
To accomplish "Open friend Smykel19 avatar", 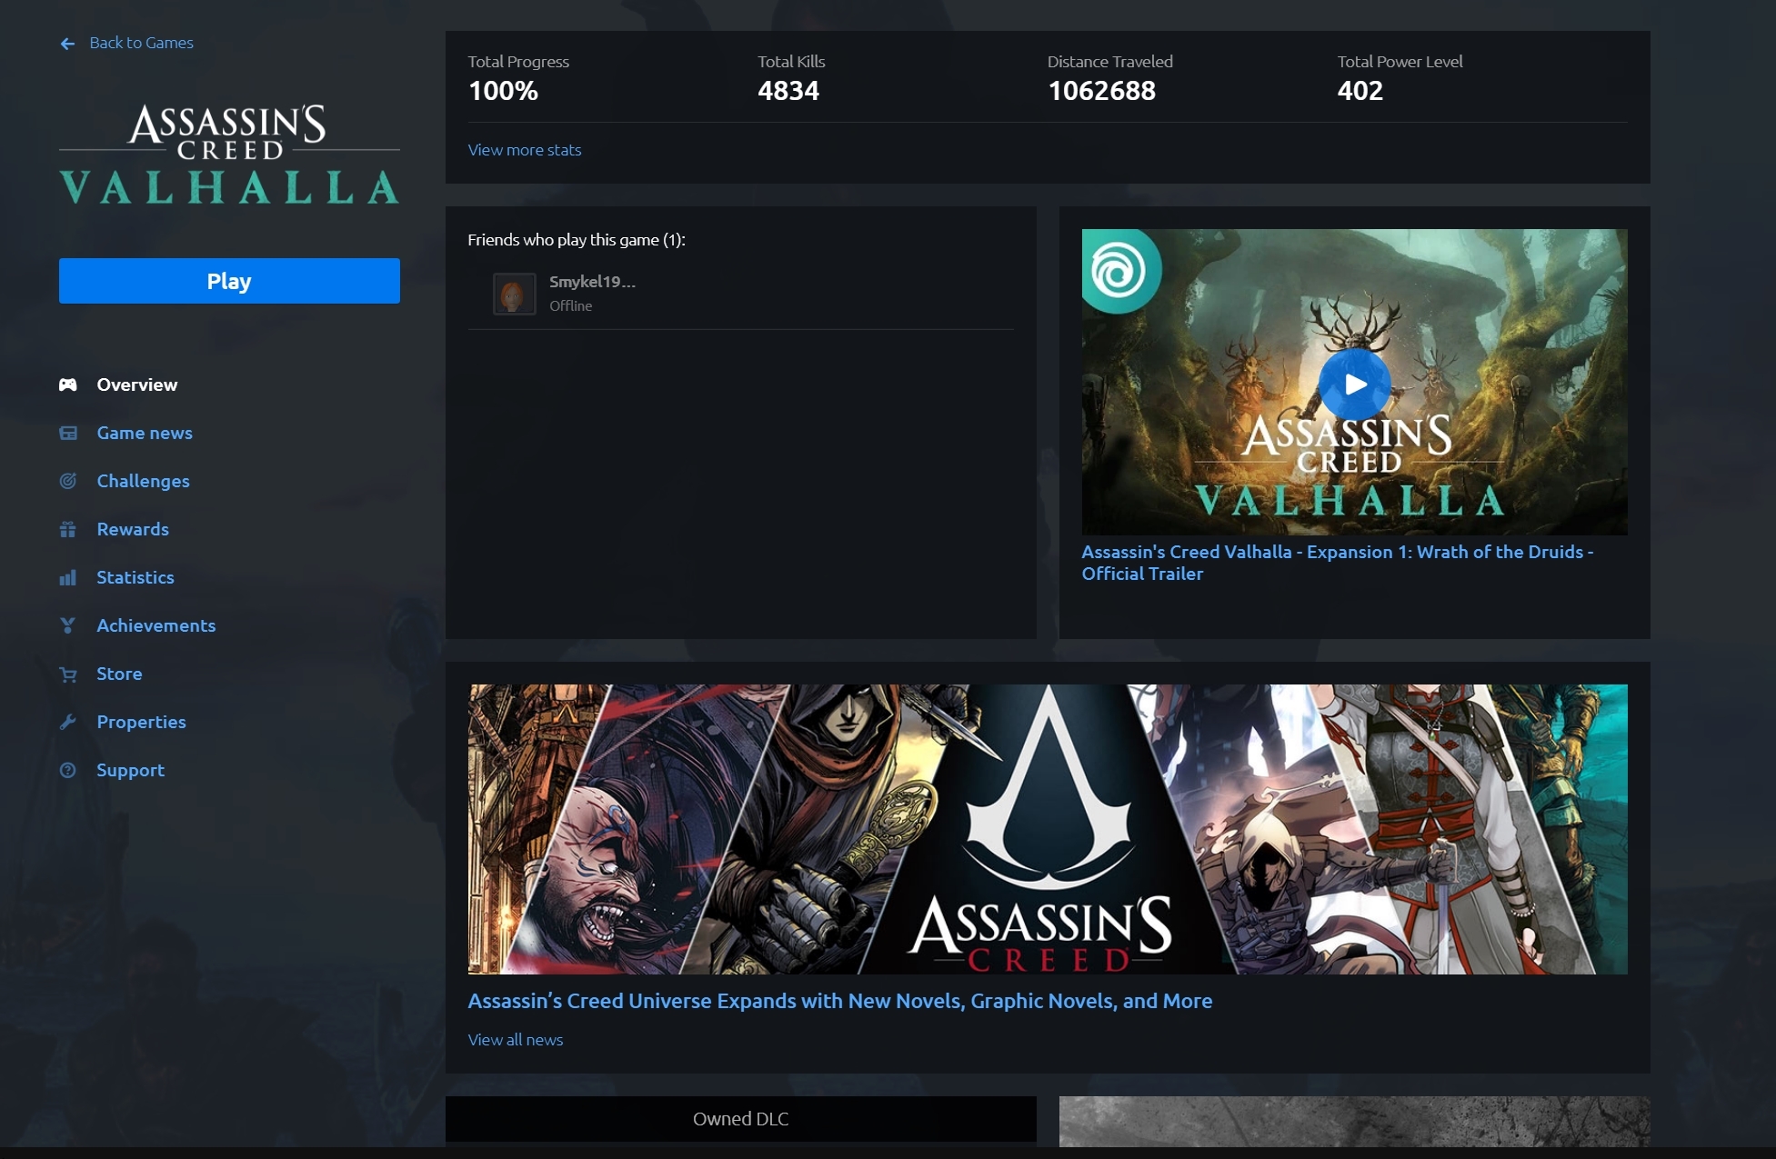I will [x=514, y=294].
